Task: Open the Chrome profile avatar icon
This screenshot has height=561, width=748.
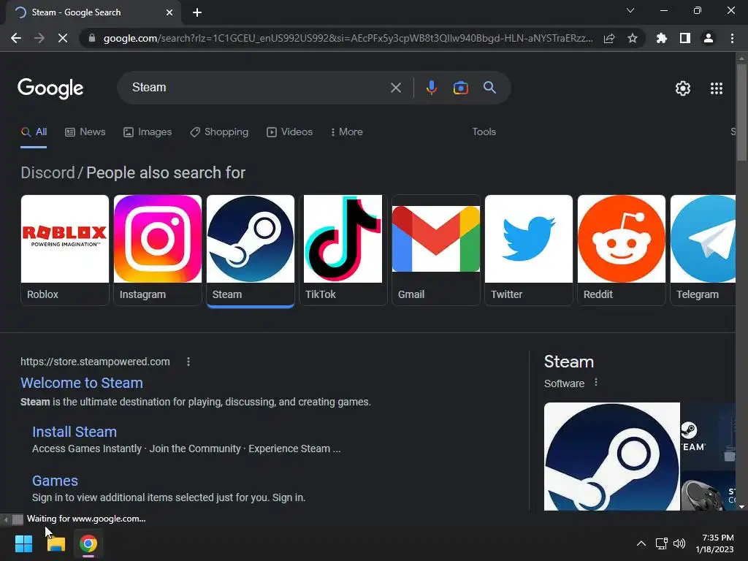Action: point(709,38)
